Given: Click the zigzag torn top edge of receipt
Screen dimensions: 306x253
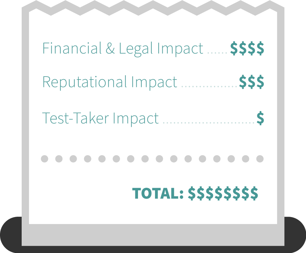Looking at the screenshot, I should 153,8.
